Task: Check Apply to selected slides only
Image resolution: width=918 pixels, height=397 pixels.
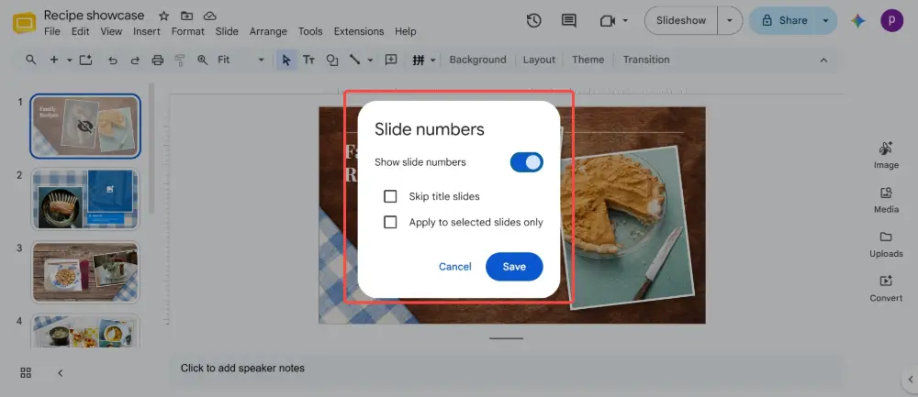Action: [390, 222]
